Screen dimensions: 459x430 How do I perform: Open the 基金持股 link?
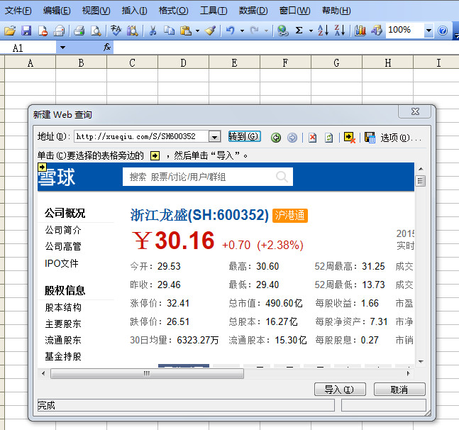(x=63, y=356)
